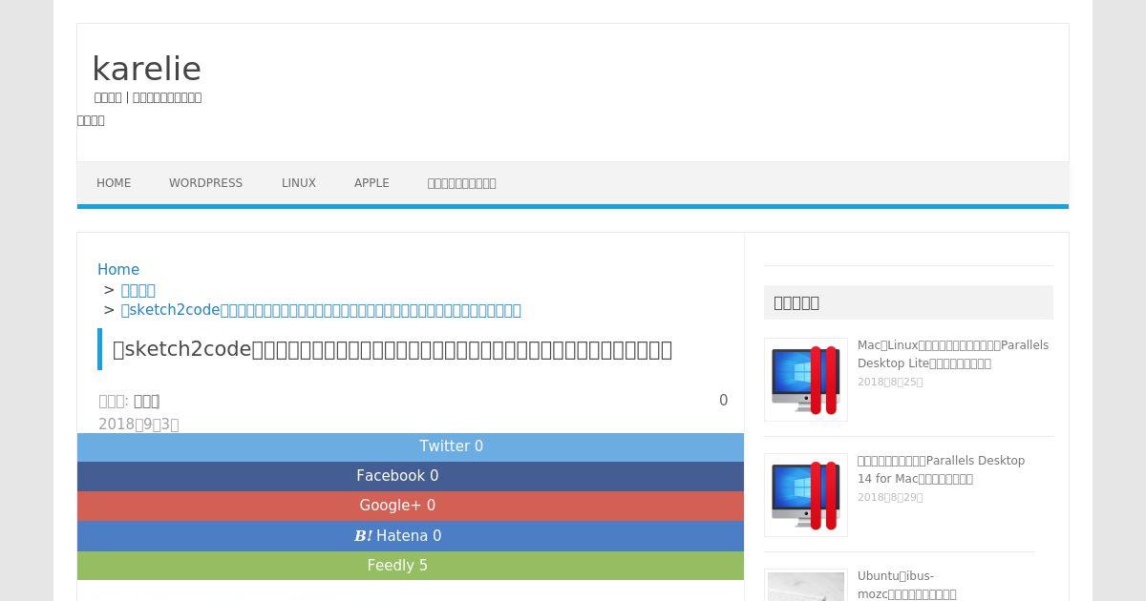Click the date 2018 August 25
The height and width of the screenshot is (601, 1146).
click(890, 383)
